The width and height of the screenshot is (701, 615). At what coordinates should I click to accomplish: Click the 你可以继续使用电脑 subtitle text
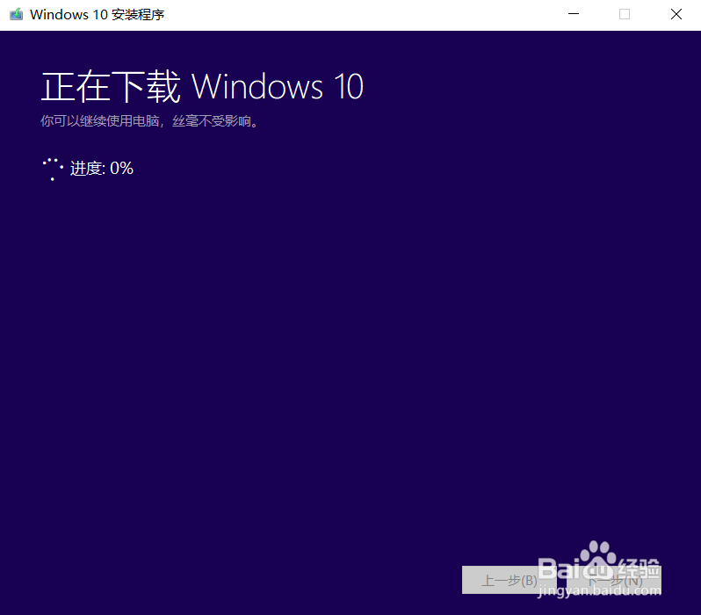[x=99, y=120]
